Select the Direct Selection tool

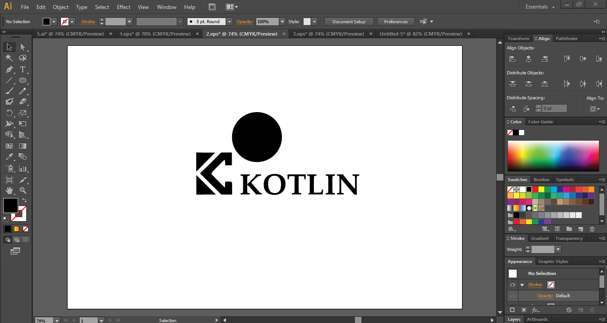click(x=23, y=47)
